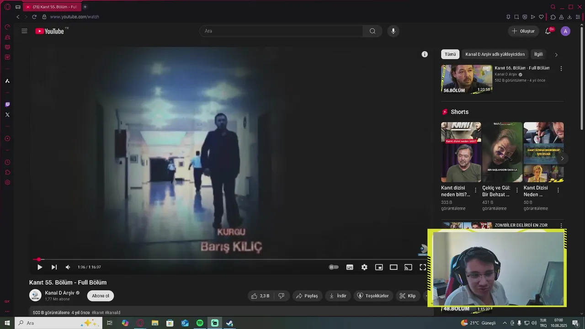The width and height of the screenshot is (585, 329).
Task: Open Steam from the taskbar
Action: 229,323
